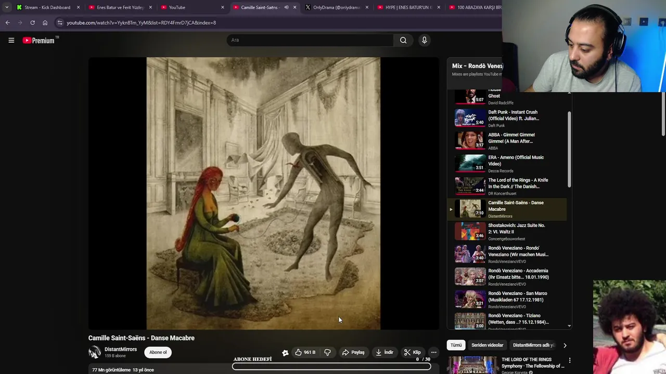Open The Lord of the Rings Symphony recommendation thumbnail
The height and width of the screenshot is (374, 666).
(473, 365)
